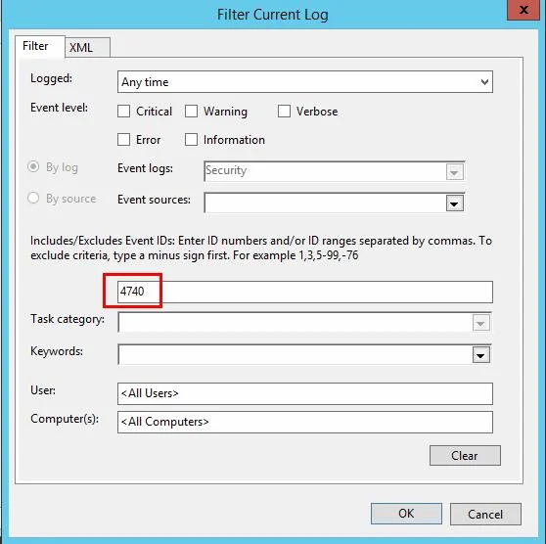Viewport: 546px width, 544px height.
Task: Select the Filter tab
Action: (x=40, y=46)
